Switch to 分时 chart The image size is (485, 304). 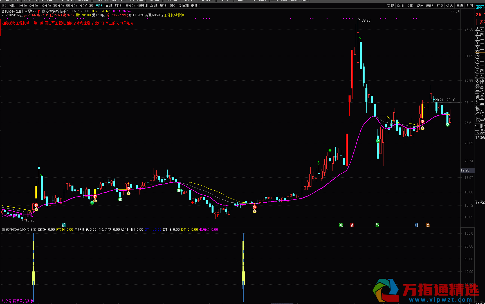point(12,6)
